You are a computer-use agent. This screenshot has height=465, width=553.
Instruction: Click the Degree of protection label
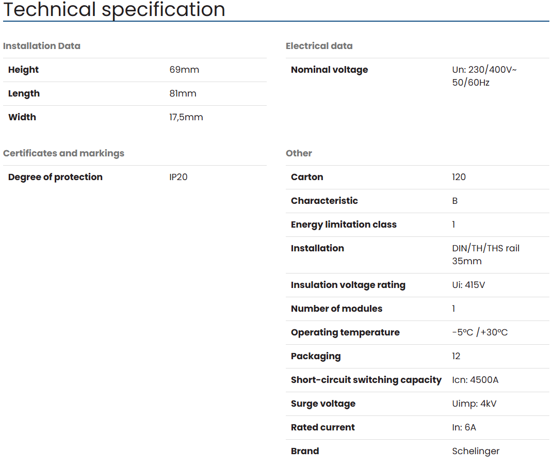[x=55, y=177]
